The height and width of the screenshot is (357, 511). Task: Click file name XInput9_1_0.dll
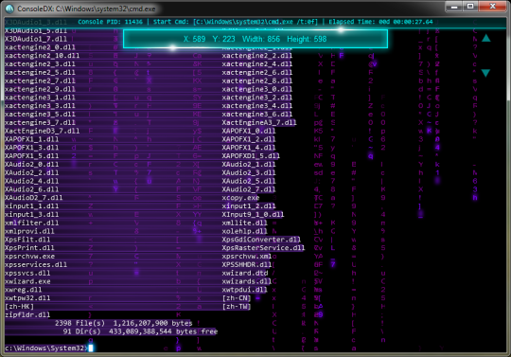coord(253,215)
